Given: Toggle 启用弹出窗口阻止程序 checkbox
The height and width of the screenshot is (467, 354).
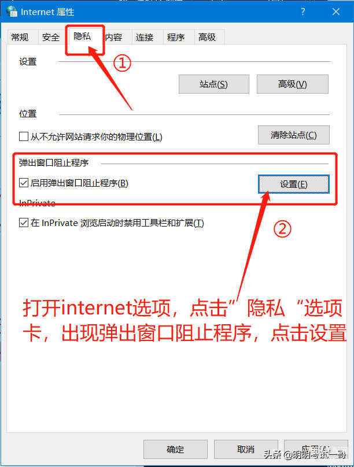Looking at the screenshot, I should pos(24,183).
